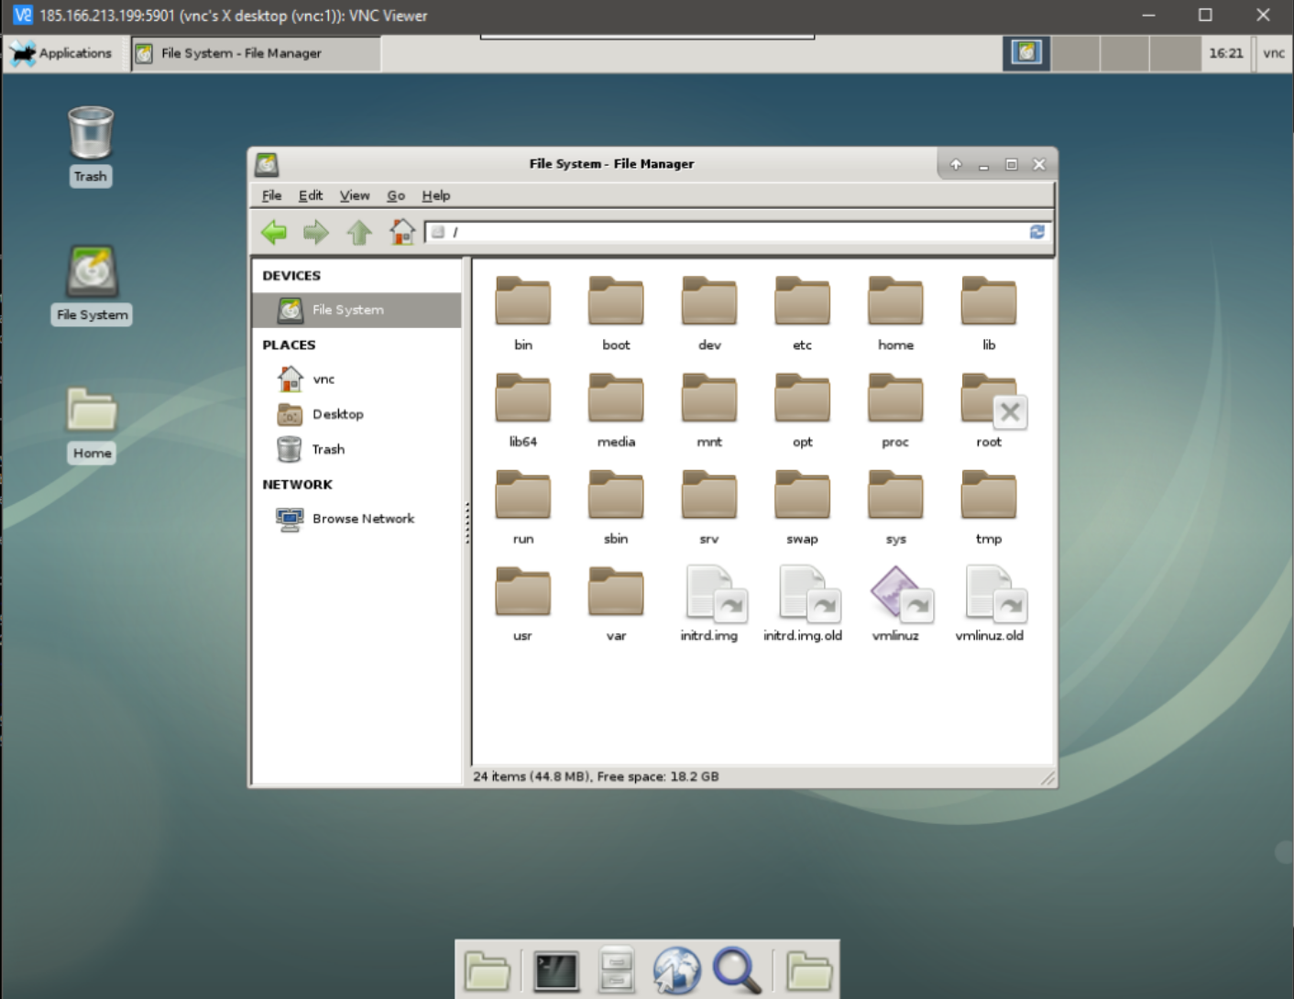The height and width of the screenshot is (999, 1294).
Task: Click the sidebar pane divider handle
Action: click(467, 522)
